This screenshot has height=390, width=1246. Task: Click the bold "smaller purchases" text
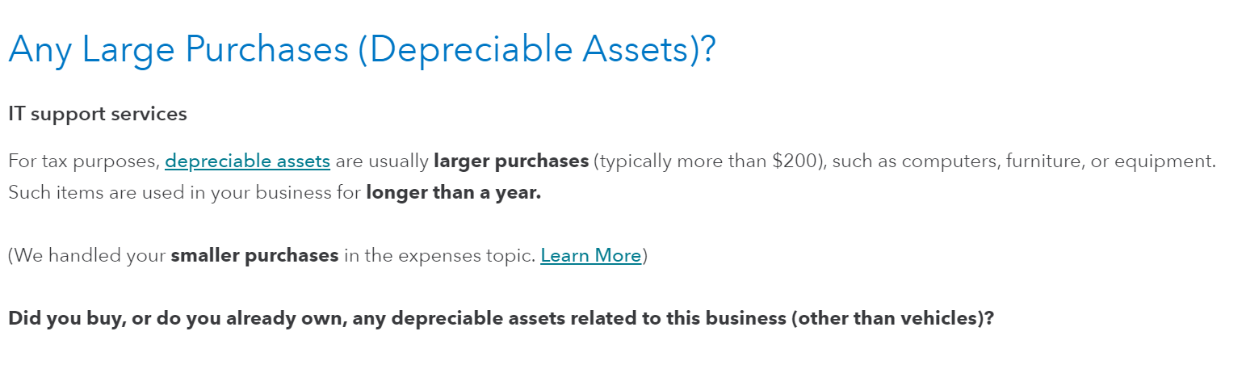click(x=254, y=256)
